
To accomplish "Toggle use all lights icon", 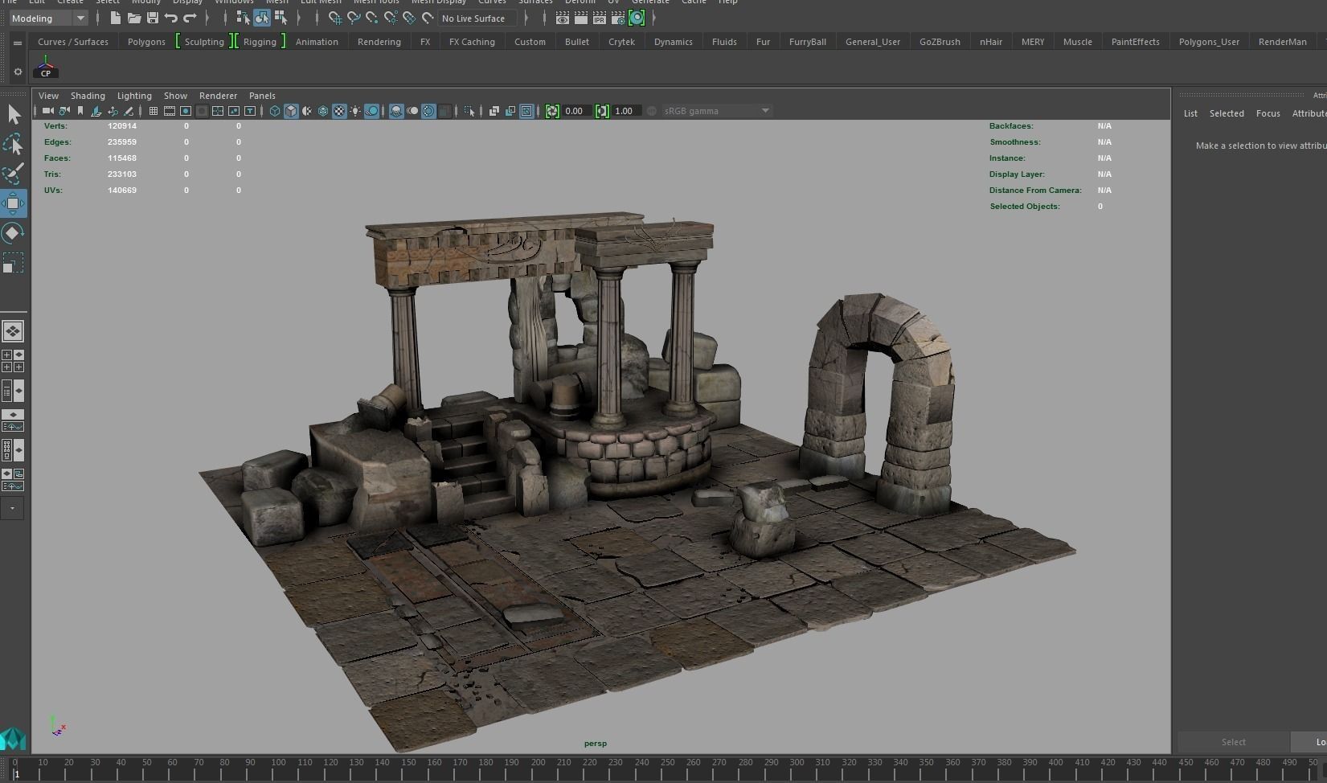I will (355, 111).
